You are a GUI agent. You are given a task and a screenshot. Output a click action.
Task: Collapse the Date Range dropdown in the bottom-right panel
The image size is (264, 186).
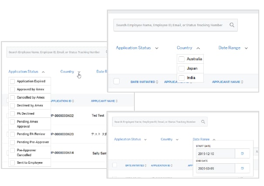click(x=214, y=140)
